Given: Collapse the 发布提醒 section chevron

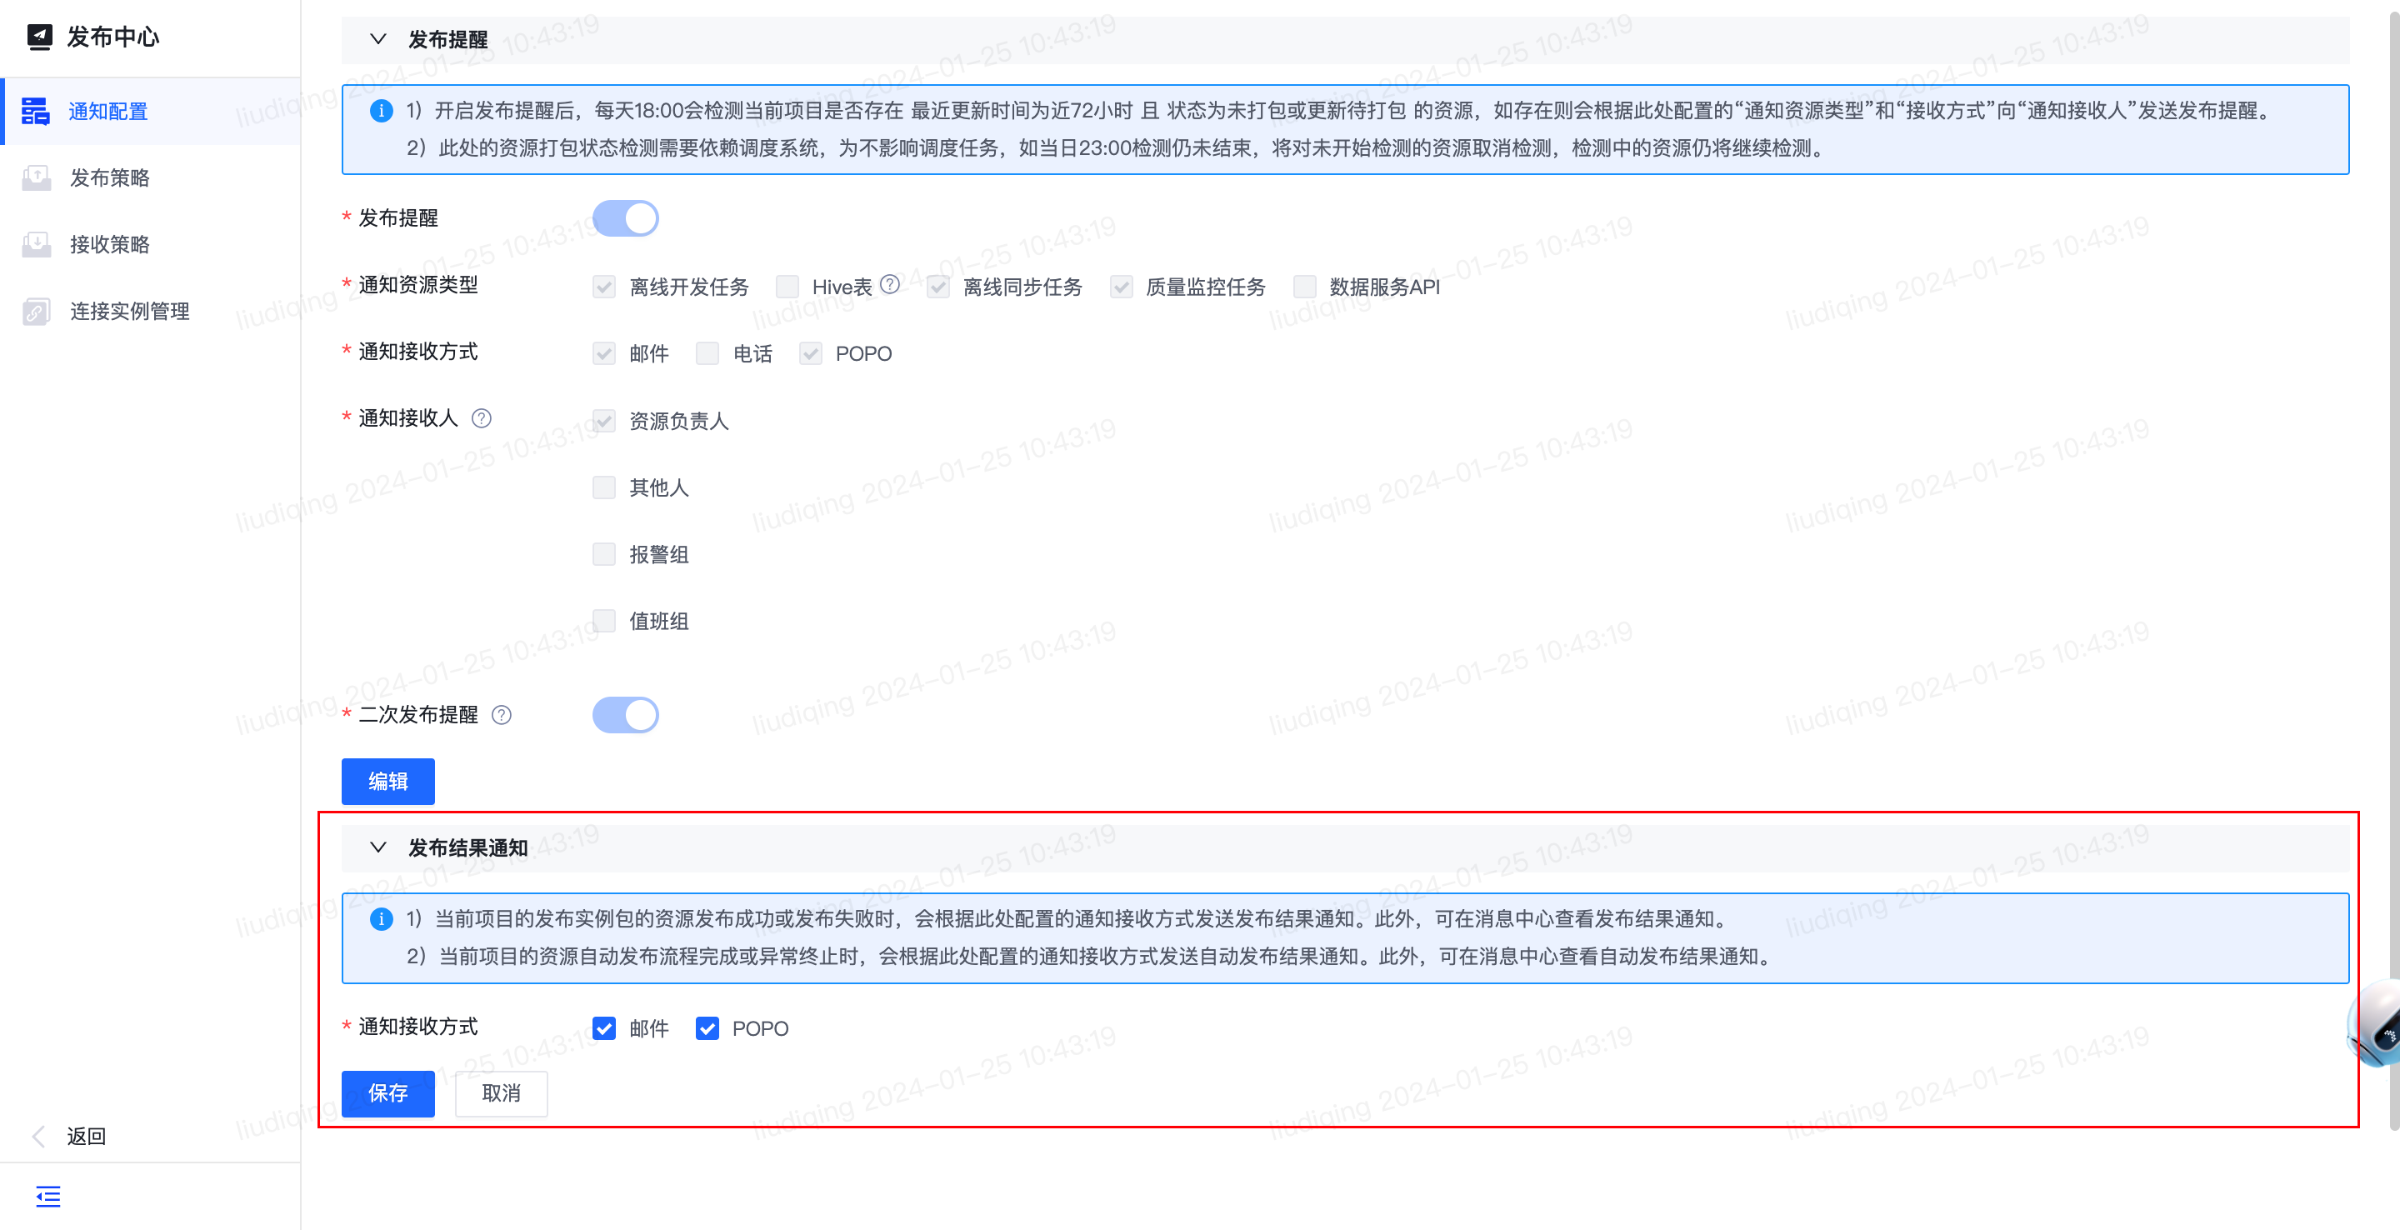Looking at the screenshot, I should click(377, 39).
